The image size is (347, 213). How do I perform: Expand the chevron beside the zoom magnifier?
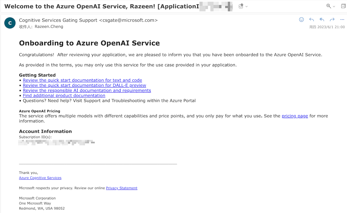coord(334,6)
